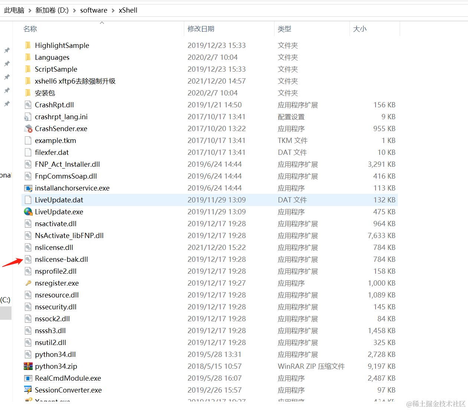Click the LiveUpdate.exe globe icon
The width and height of the screenshot is (468, 410).
(28, 212)
